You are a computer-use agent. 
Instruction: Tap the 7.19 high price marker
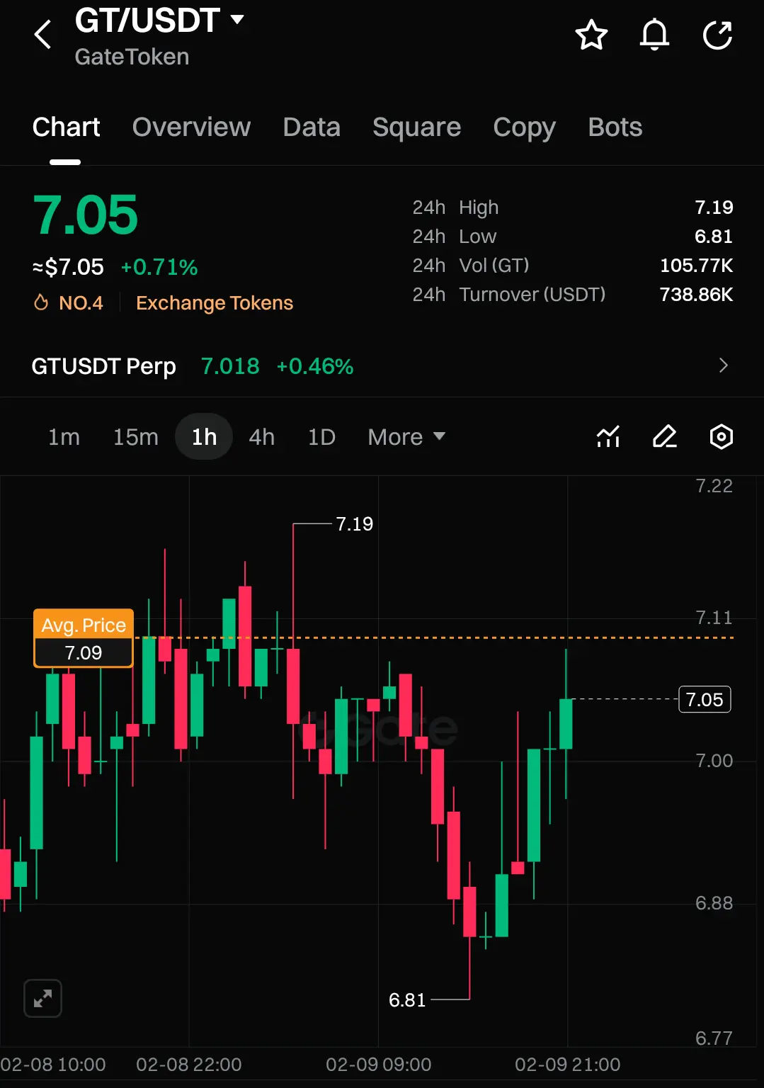coord(354,524)
